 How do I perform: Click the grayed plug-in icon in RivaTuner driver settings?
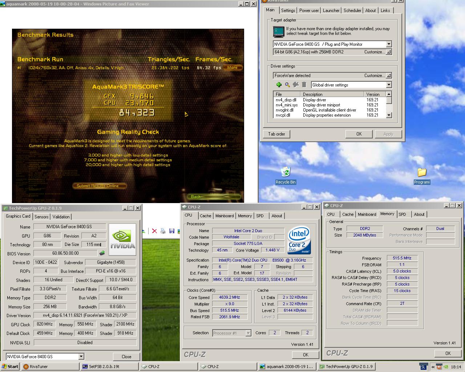click(296, 85)
